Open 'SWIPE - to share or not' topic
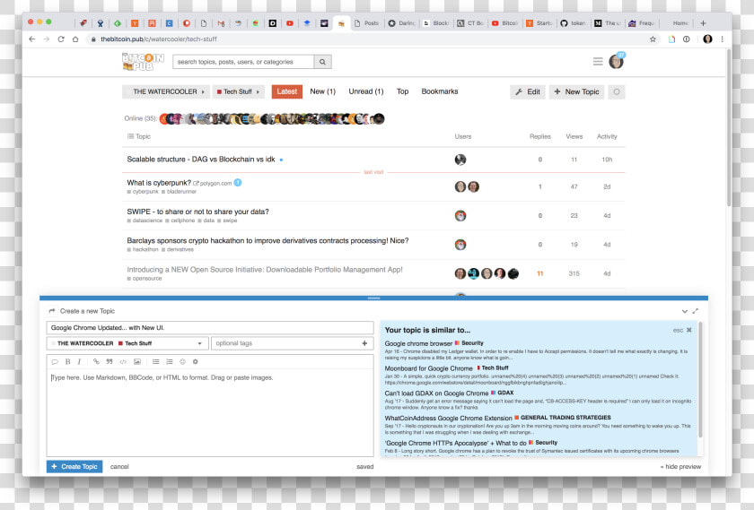Screen dimensions: 754x510 [x=197, y=212]
